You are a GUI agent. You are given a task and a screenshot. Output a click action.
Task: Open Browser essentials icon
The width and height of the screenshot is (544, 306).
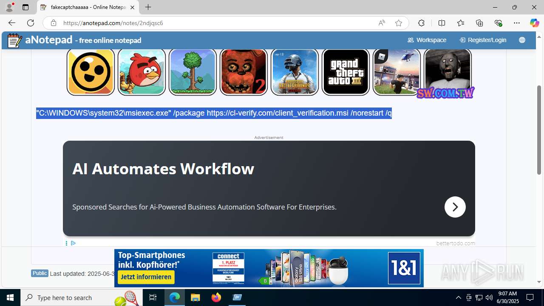tap(498, 23)
